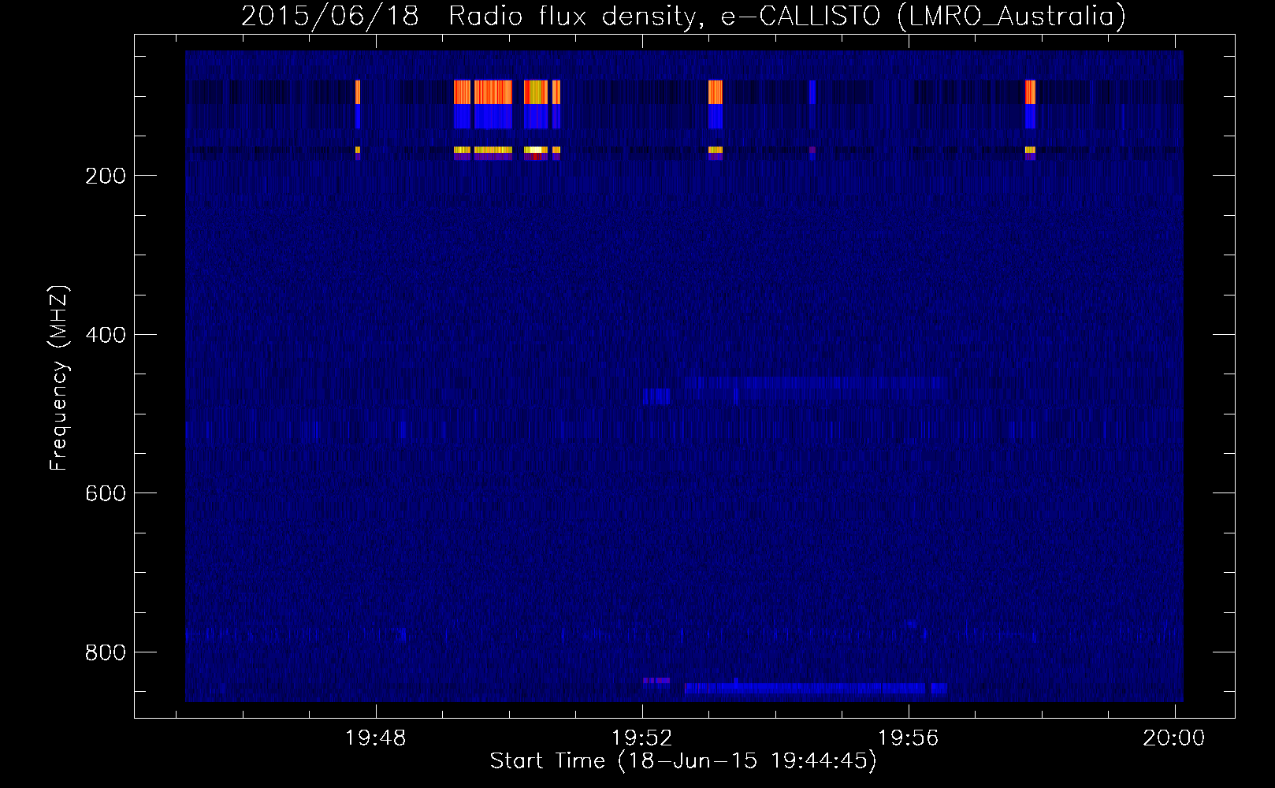1275x788 pixels.
Task: Click the "19:52" time tick label
Action: click(x=641, y=738)
